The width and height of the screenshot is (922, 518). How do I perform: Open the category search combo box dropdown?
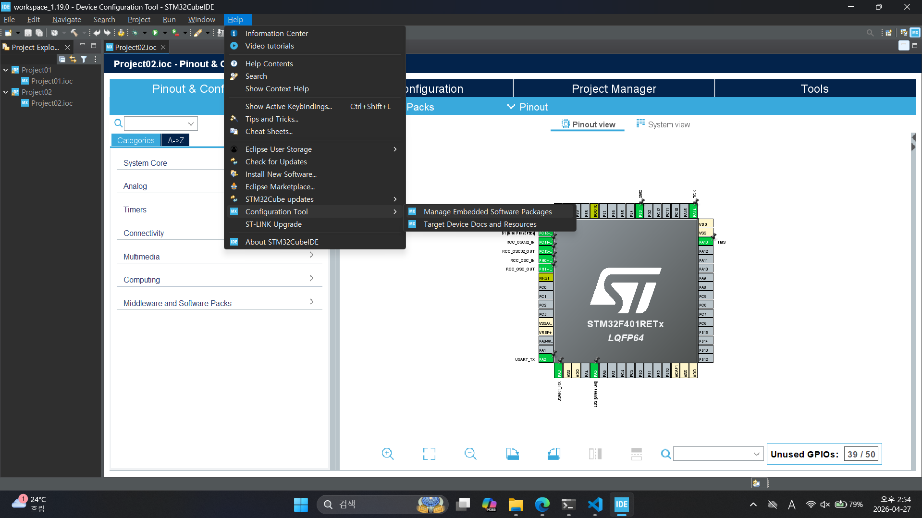click(x=191, y=123)
